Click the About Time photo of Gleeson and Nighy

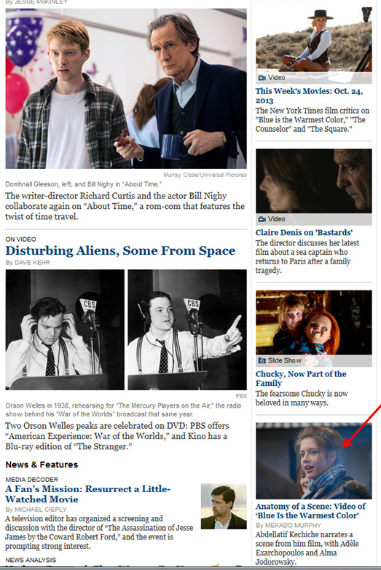point(126,88)
